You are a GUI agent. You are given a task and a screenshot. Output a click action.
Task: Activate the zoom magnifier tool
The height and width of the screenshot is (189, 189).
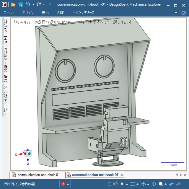click(x=161, y=184)
